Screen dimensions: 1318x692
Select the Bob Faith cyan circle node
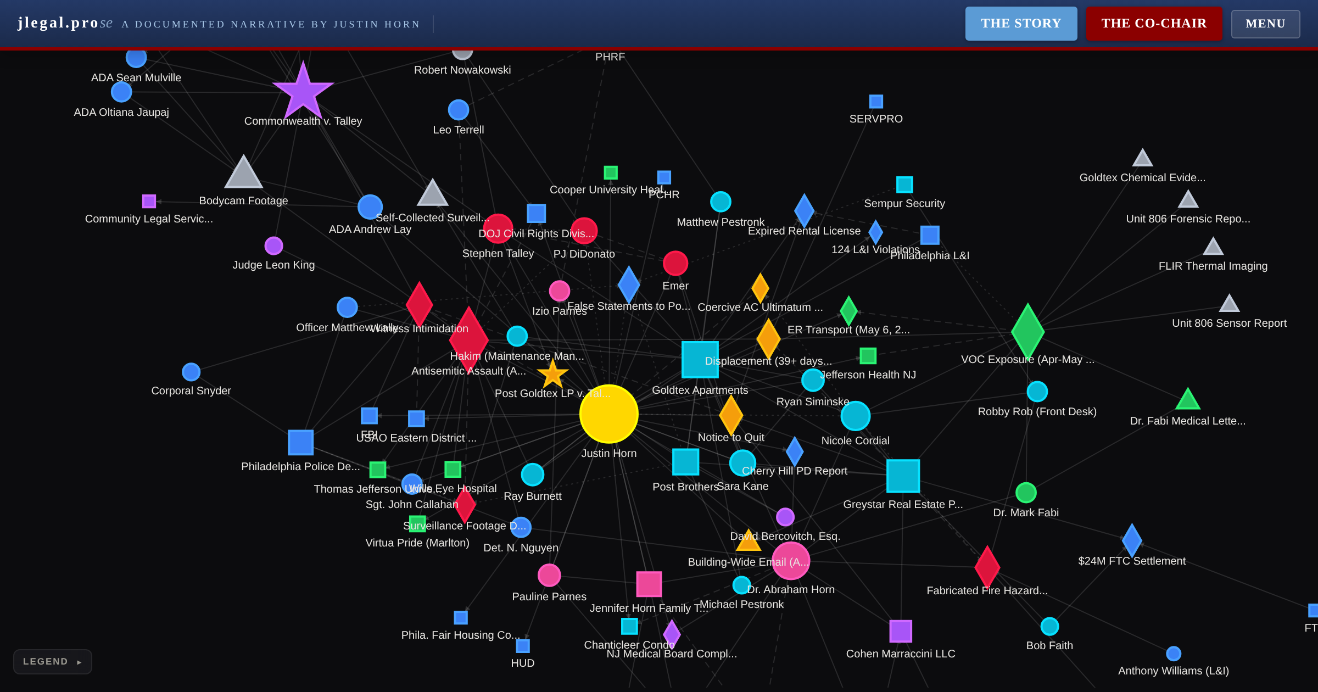tap(1049, 626)
